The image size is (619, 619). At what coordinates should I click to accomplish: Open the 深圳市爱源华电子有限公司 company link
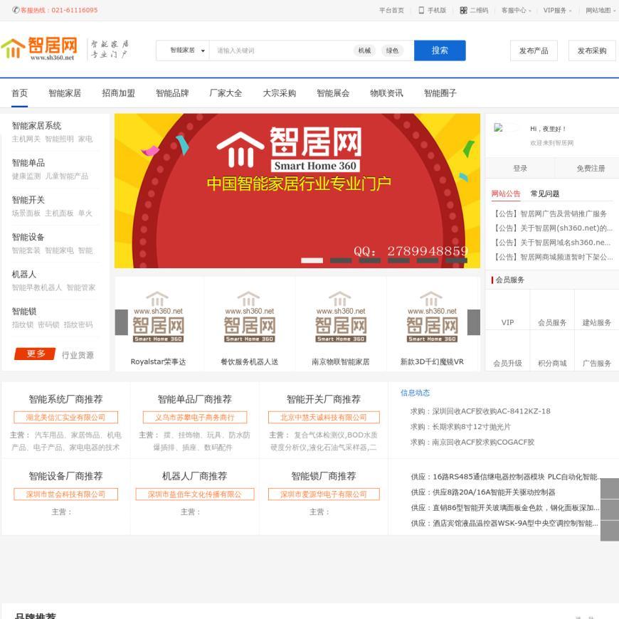[324, 494]
